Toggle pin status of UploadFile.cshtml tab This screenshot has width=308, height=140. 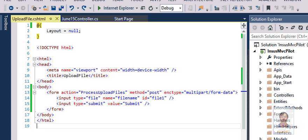click(50, 19)
